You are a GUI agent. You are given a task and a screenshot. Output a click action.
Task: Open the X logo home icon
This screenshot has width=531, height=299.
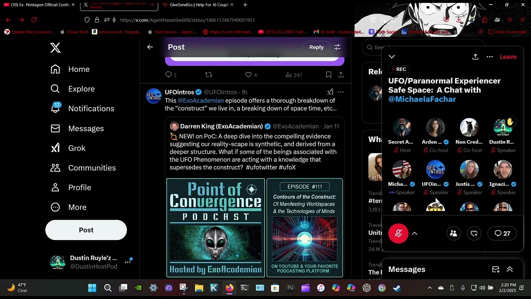pyautogui.click(x=55, y=47)
